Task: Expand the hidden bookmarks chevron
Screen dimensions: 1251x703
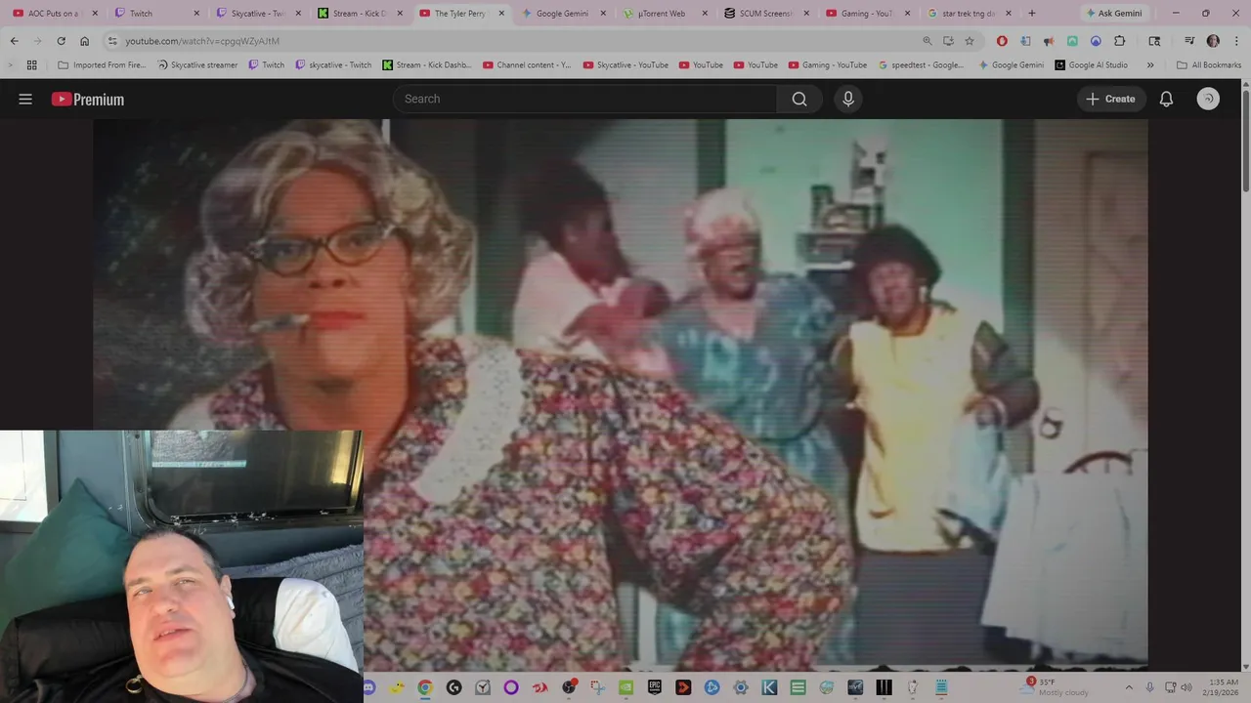Action: (1150, 65)
